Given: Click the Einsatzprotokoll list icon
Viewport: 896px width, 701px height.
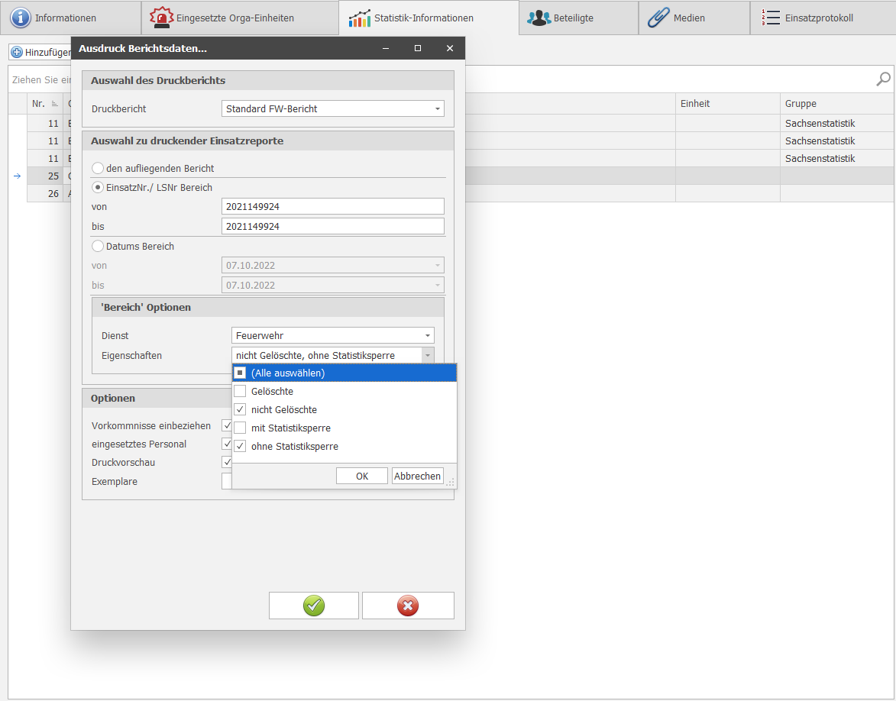Looking at the screenshot, I should tap(771, 18).
